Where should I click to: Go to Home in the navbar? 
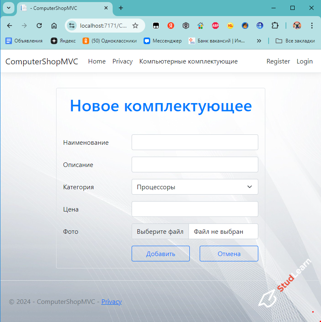point(97,61)
